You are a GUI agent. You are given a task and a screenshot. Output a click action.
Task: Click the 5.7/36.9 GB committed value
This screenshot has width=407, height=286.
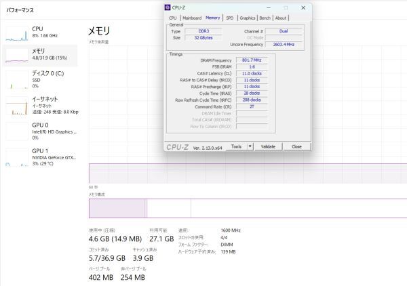click(107, 258)
